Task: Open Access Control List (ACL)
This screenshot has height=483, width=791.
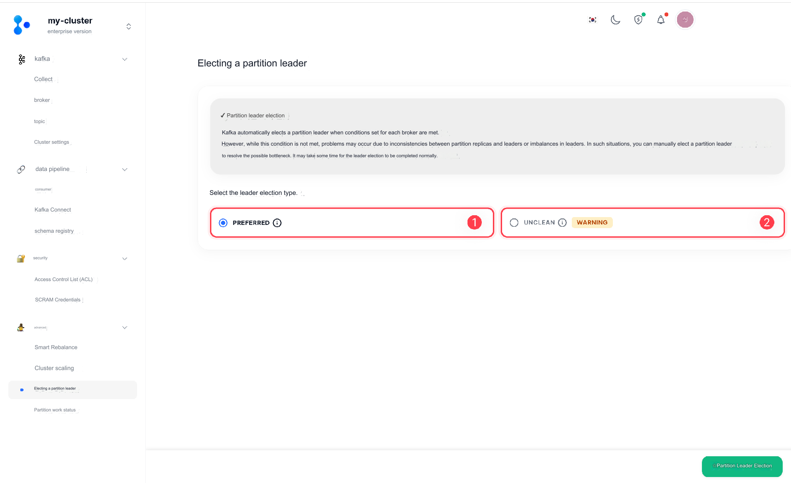Action: click(x=64, y=279)
